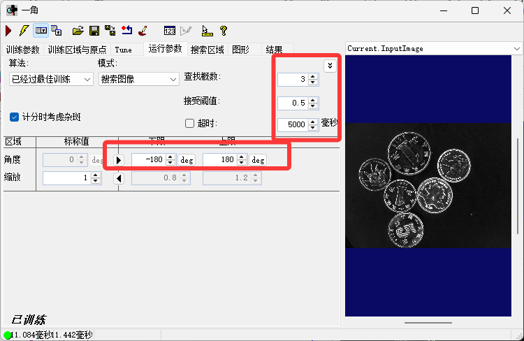Click the save-as double floppy icon
Image resolution: width=524 pixels, height=341 pixels.
tap(110, 31)
